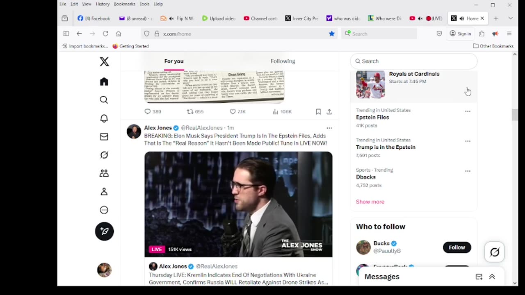The width and height of the screenshot is (525, 295).
Task: Open Firefox Edit menu
Action: click(74, 4)
